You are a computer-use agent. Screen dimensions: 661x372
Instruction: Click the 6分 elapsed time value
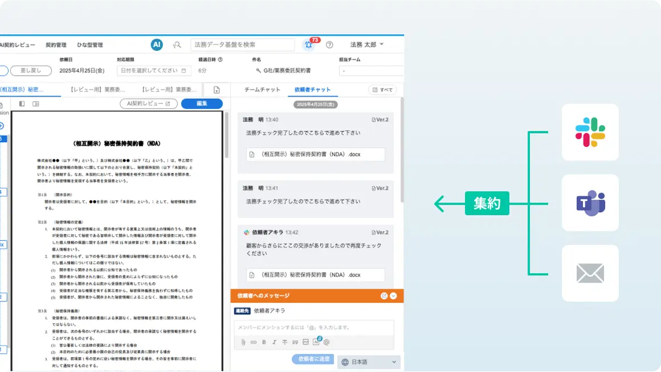click(x=202, y=71)
